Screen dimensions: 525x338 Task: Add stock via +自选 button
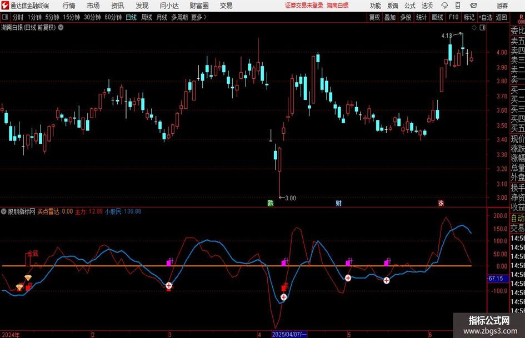point(486,17)
